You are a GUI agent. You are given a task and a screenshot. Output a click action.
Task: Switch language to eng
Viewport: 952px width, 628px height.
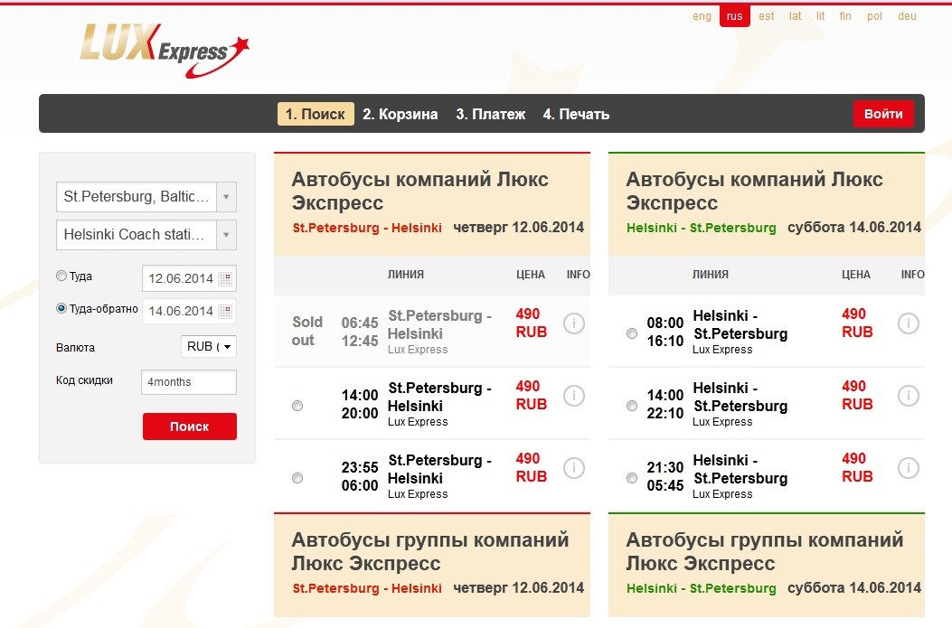pos(702,16)
